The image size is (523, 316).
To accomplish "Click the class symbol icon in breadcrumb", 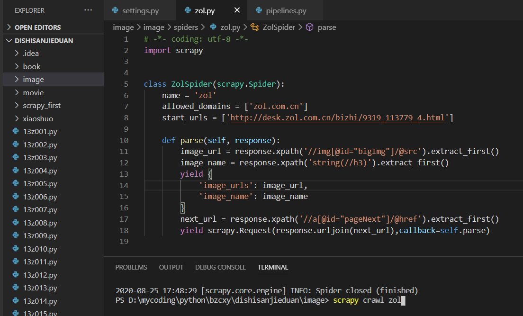I will point(255,27).
